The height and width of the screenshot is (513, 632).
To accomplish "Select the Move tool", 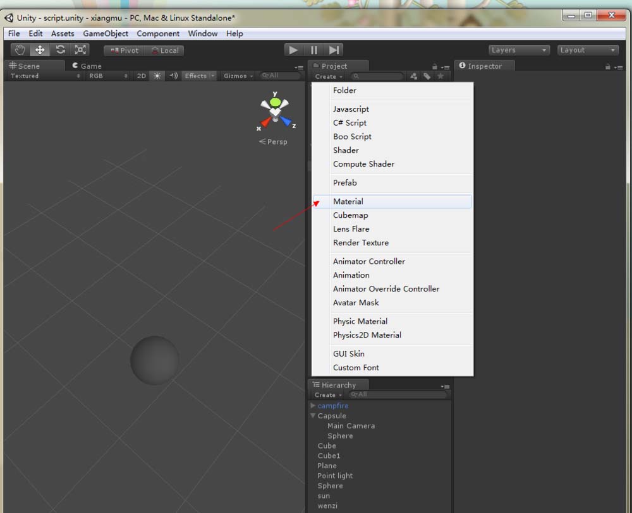I will 40,50.
